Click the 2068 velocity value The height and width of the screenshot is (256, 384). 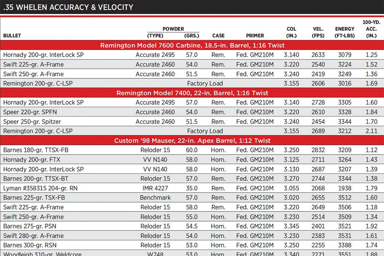tap(318, 188)
